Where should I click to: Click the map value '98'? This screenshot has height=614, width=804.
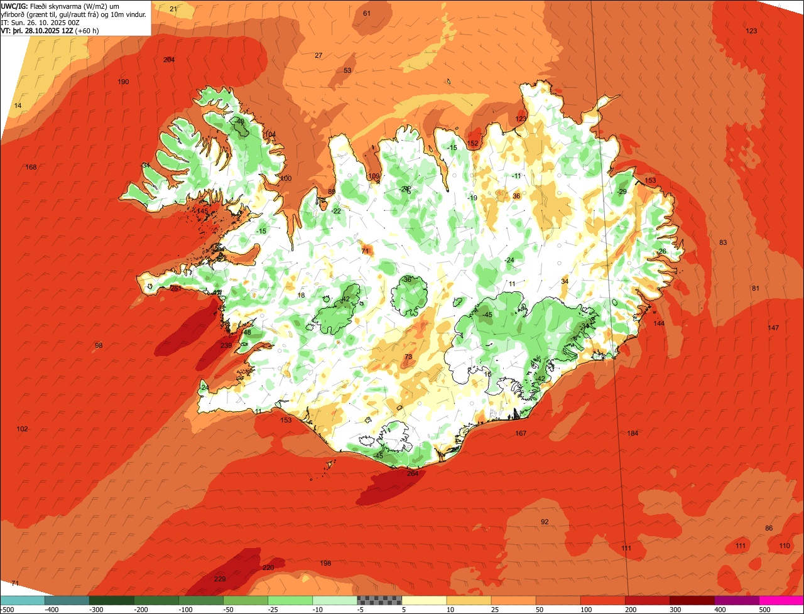(x=99, y=345)
